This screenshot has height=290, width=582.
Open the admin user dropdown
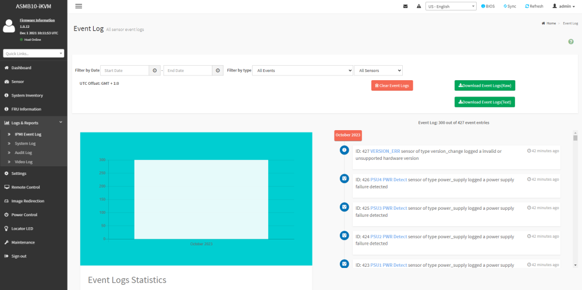point(563,6)
